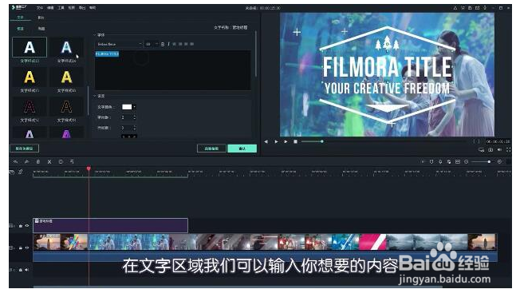This screenshot has height=297, width=520.
Task: Adjust preview volume with speaker icon
Action: tap(499, 150)
